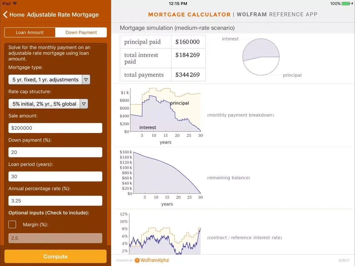Tap the principal/interest pie chart
This screenshot has height=266, width=355.
click(x=261, y=57)
